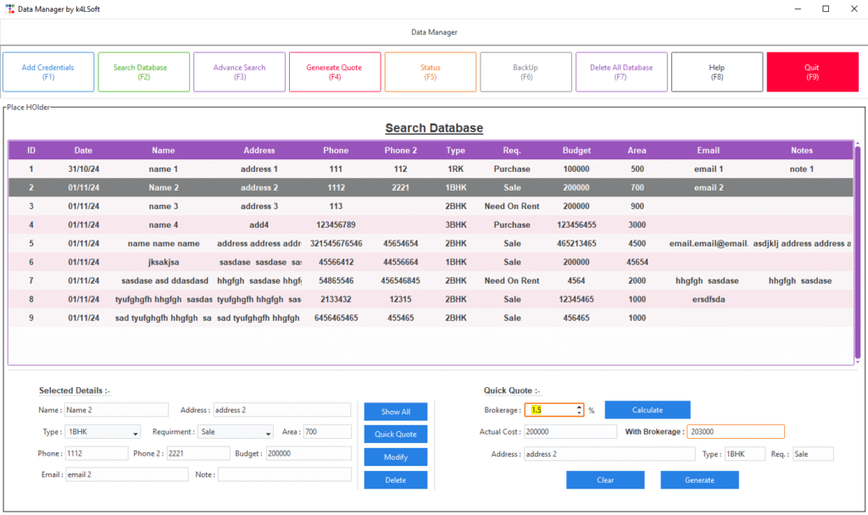Click the red Quit (F9) button

coord(811,72)
